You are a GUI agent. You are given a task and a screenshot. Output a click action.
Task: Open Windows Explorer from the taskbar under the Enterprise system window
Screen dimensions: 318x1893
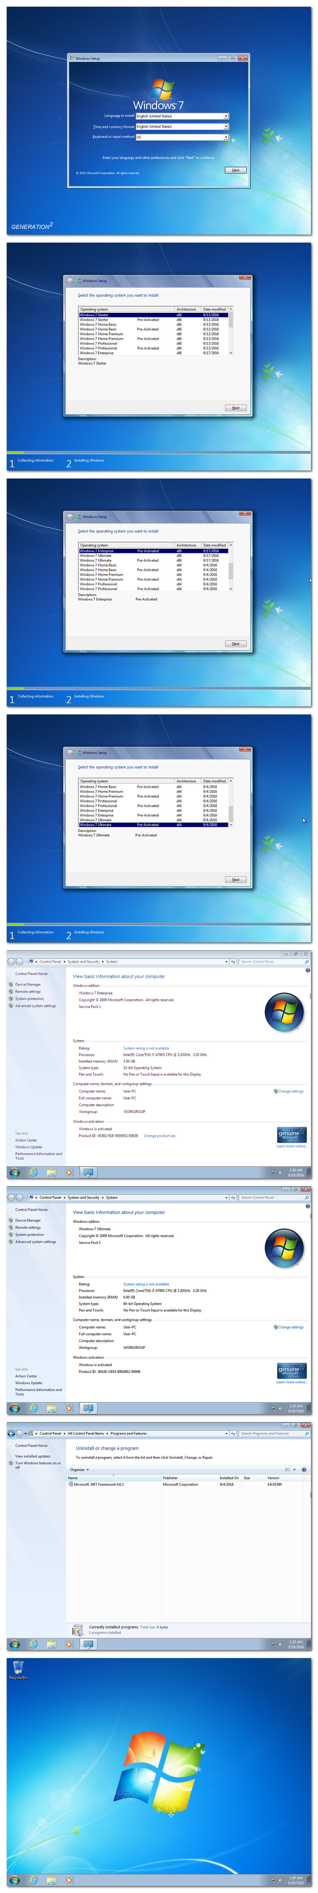[52, 1172]
